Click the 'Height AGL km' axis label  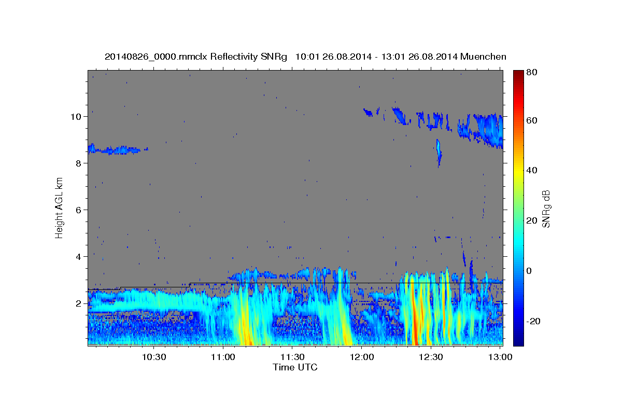59,208
